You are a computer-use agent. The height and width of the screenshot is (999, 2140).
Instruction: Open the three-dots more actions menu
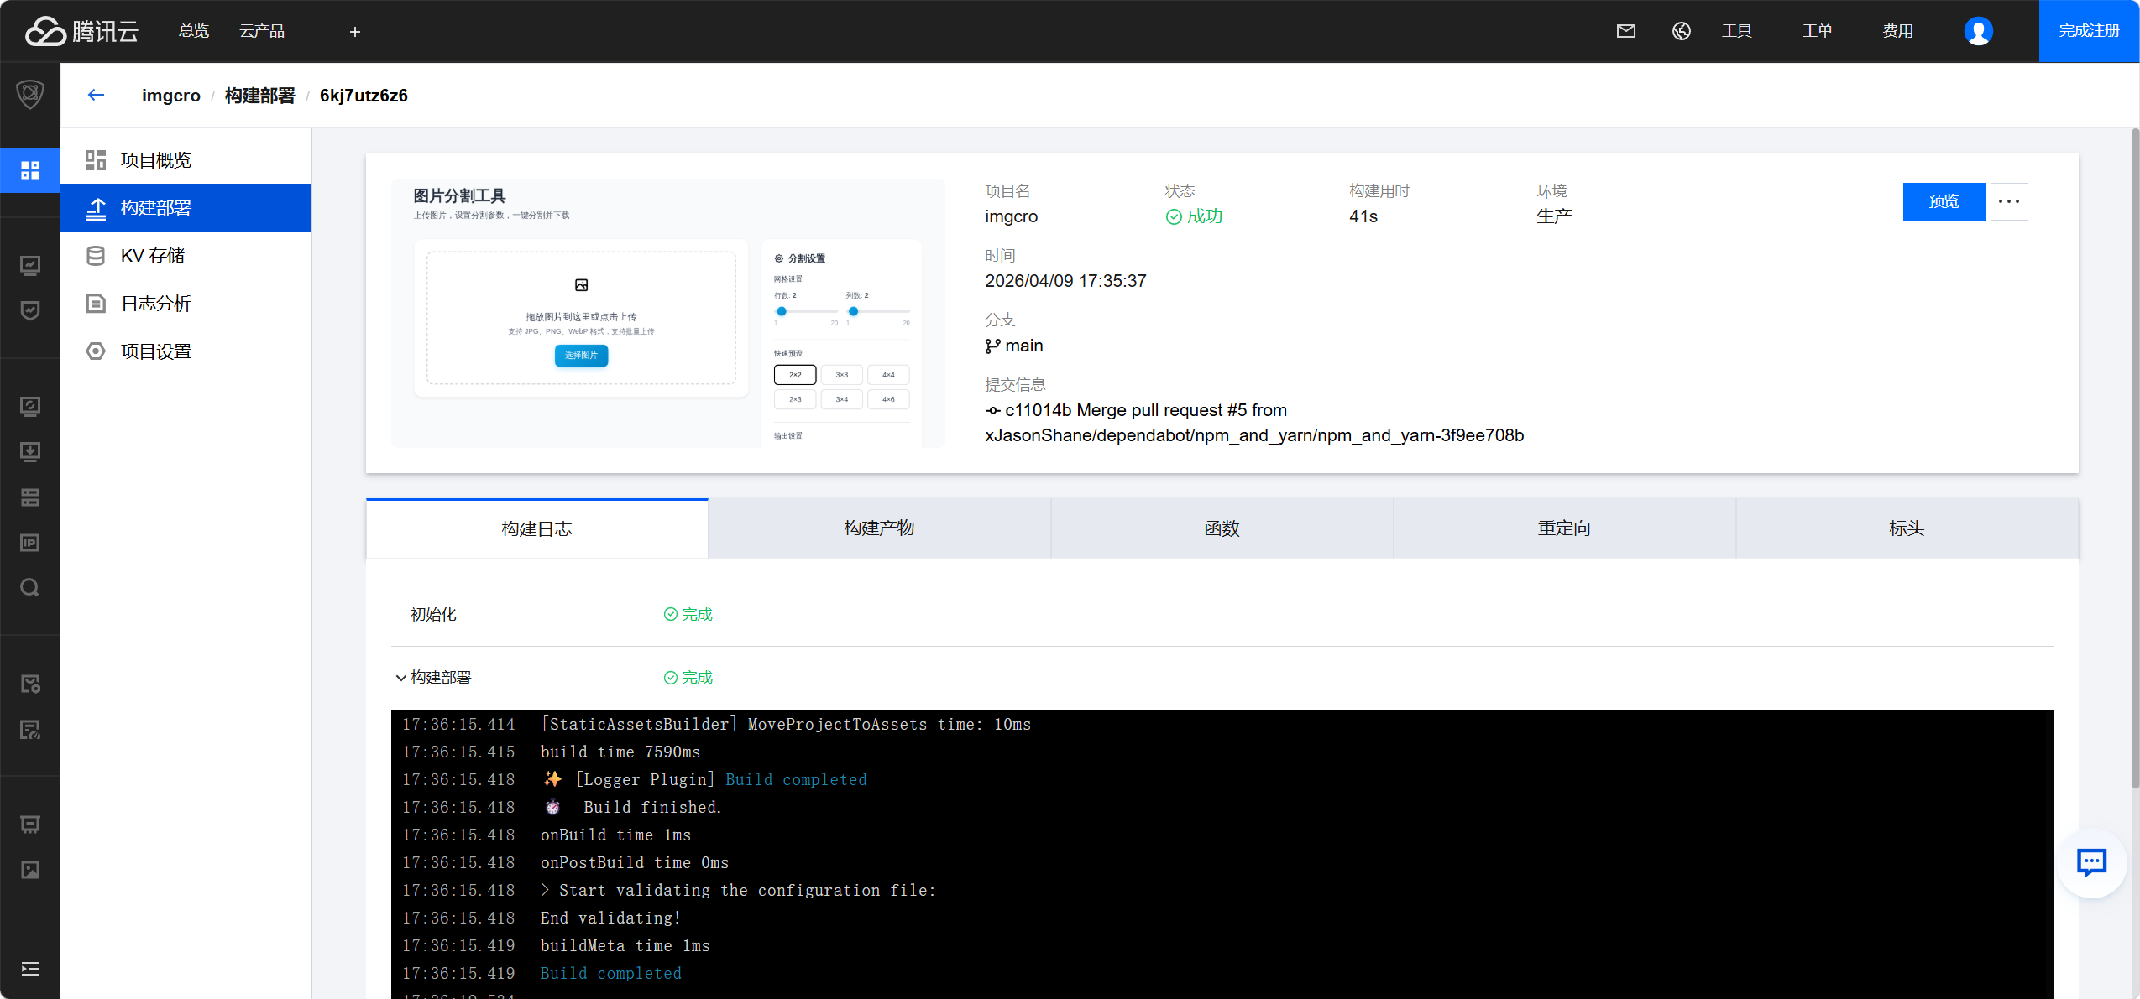[2008, 201]
